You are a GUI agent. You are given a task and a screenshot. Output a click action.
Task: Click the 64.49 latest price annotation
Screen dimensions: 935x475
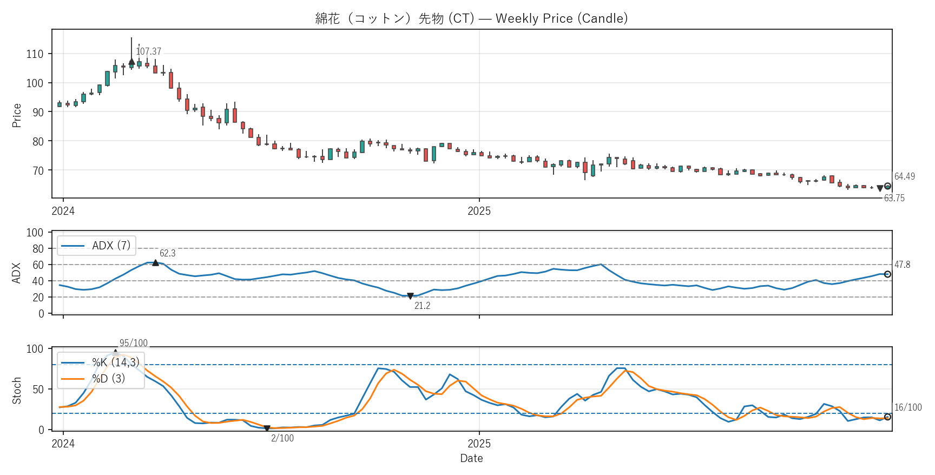click(x=904, y=176)
